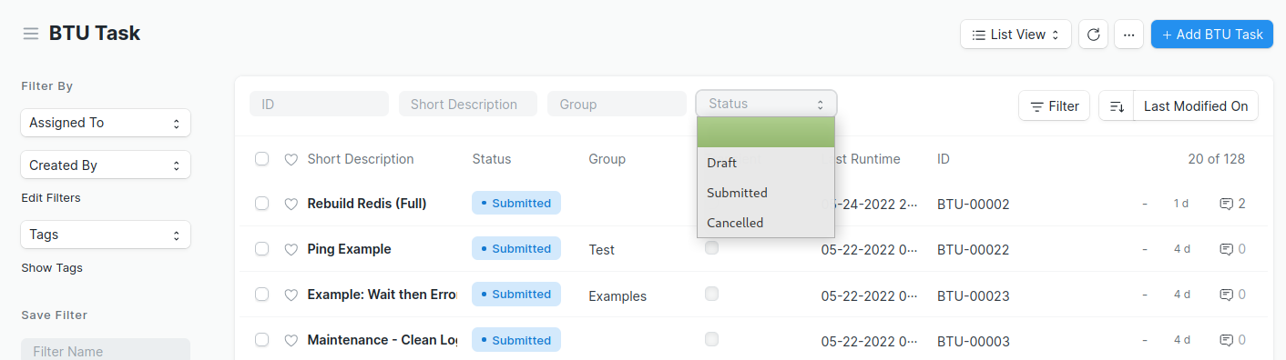Check the select-all checkbox in list header
The width and height of the screenshot is (1286, 360).
click(262, 159)
